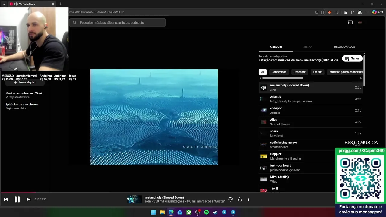
Task: Select the Em alta filter chip
Action: (x=318, y=72)
